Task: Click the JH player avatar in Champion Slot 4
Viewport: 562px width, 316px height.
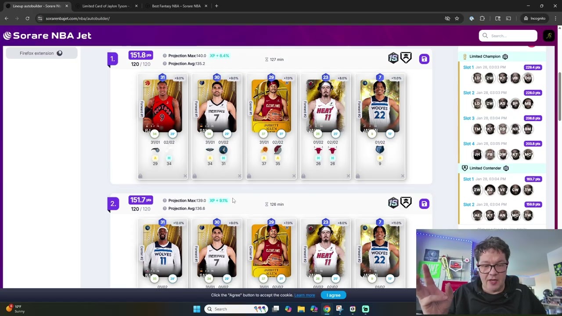Action: [477, 154]
